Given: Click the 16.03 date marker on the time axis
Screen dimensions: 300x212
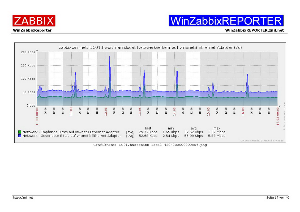Looking at the screenshot, I should click(243, 112).
